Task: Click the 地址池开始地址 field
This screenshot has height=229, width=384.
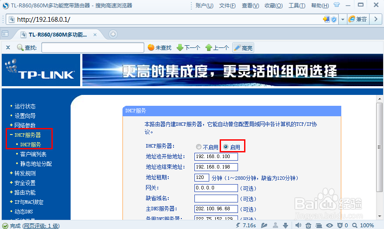Action: [216, 157]
